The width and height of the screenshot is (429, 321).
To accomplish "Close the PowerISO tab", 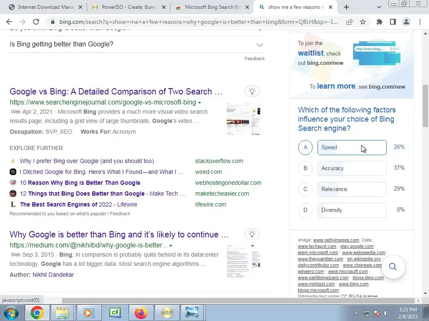I will pos(164,7).
